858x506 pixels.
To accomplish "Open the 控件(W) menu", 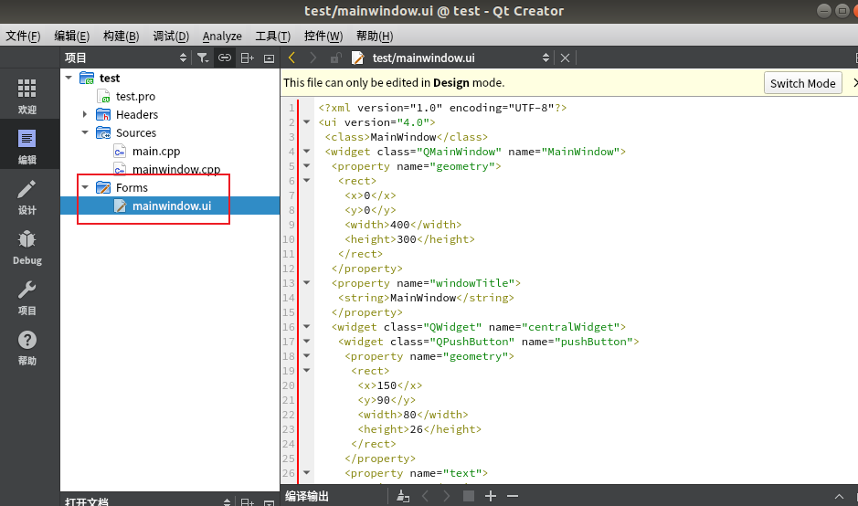I will tap(323, 37).
